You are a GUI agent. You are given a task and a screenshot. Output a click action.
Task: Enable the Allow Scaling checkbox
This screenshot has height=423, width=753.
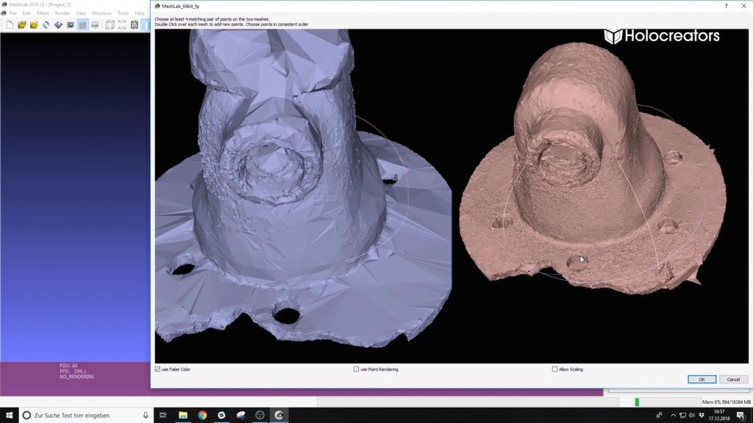point(554,369)
